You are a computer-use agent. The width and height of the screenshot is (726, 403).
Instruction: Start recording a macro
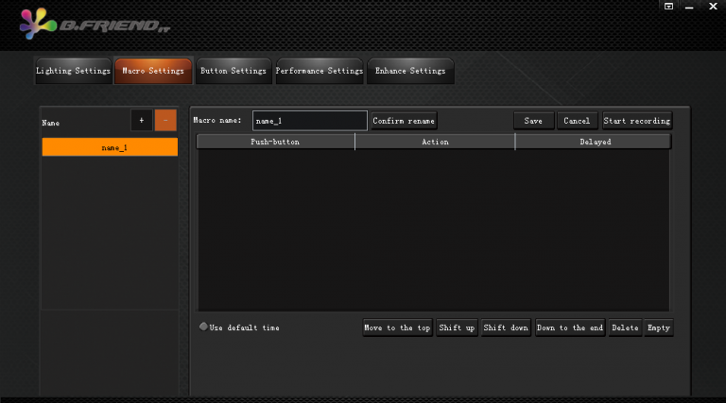pos(636,121)
